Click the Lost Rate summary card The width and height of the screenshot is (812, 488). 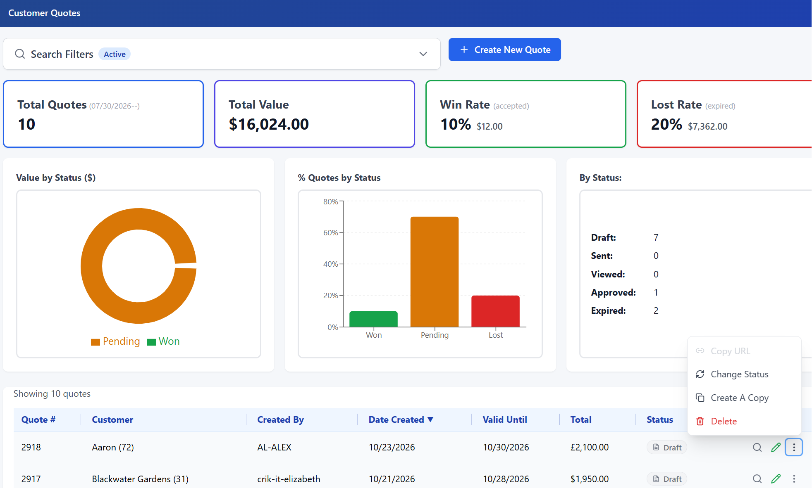pyautogui.click(x=724, y=114)
